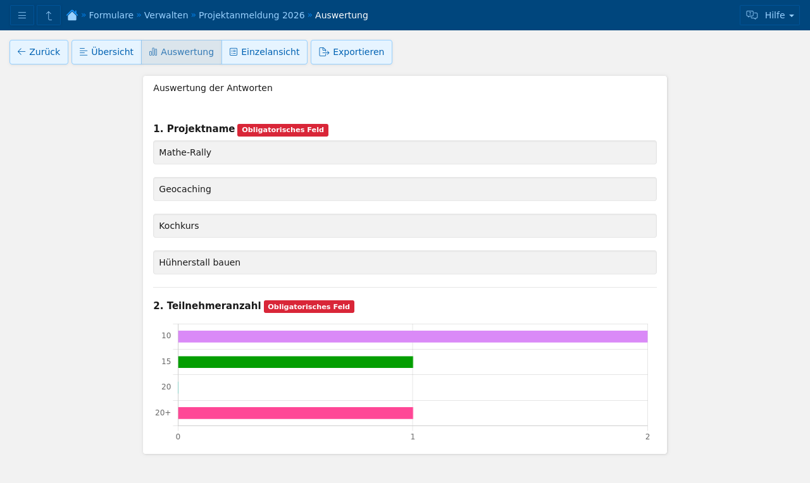Select the Auswertung tab

coord(182,52)
